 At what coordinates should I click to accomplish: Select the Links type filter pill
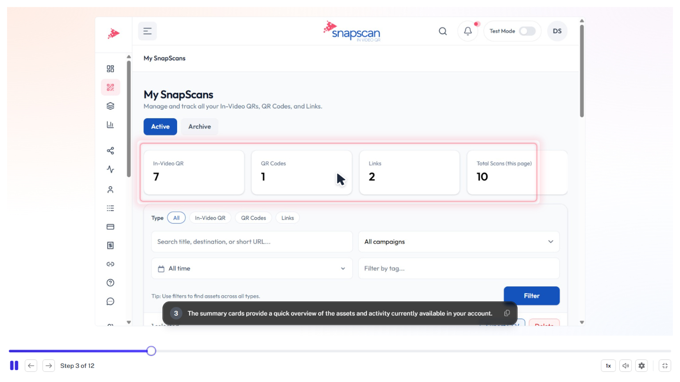click(287, 218)
